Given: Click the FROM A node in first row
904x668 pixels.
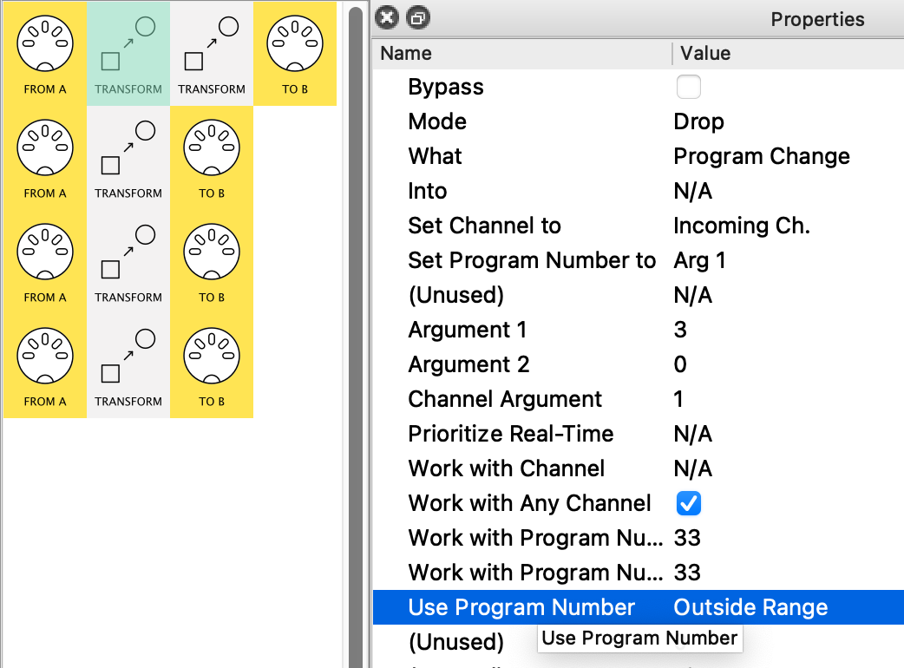Looking at the screenshot, I should (45, 53).
